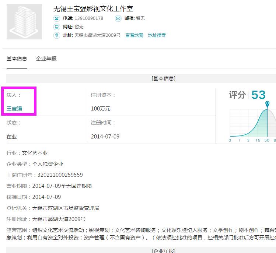The width and height of the screenshot is (276, 253).
Task: Click the company building logo thumbnail
Action: (24, 22)
